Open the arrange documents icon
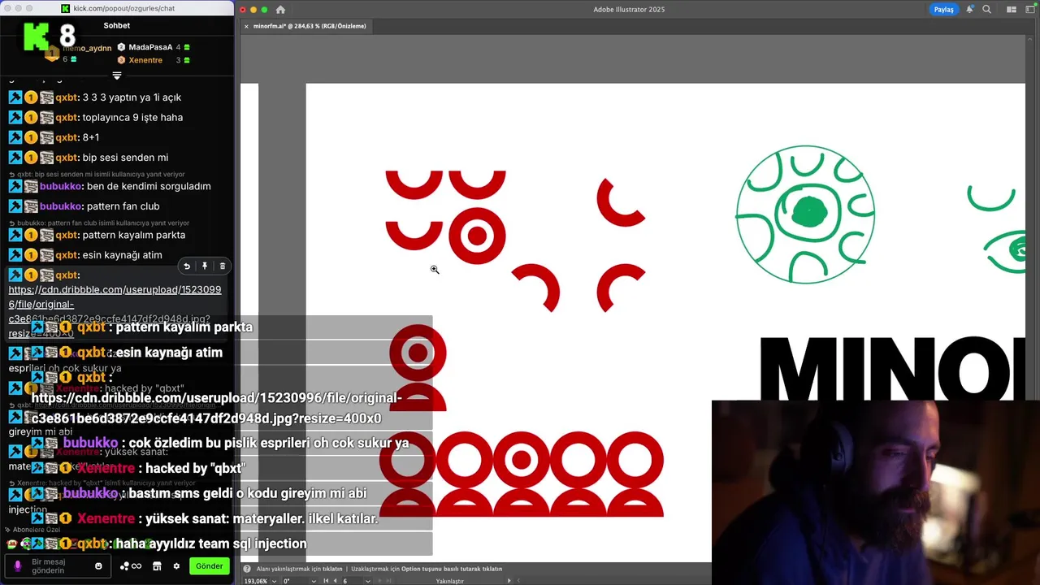The height and width of the screenshot is (585, 1040). 1012,10
